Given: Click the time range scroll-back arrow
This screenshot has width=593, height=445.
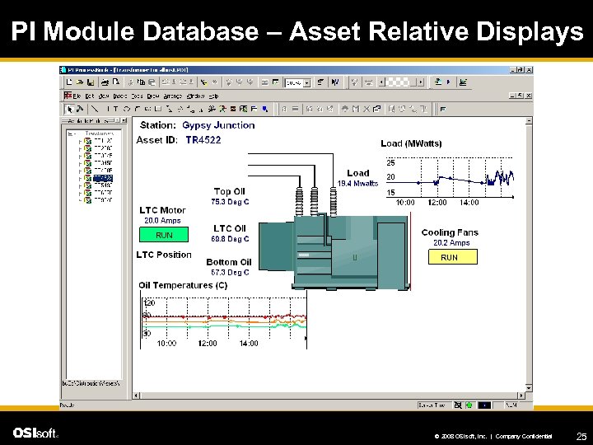Looking at the screenshot, I should coord(381,82).
